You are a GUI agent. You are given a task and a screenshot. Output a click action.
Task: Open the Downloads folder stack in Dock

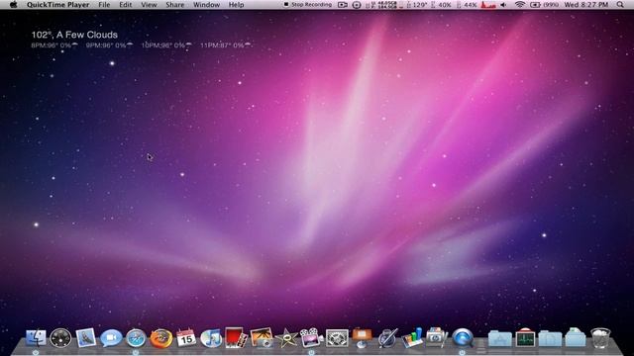pos(575,338)
